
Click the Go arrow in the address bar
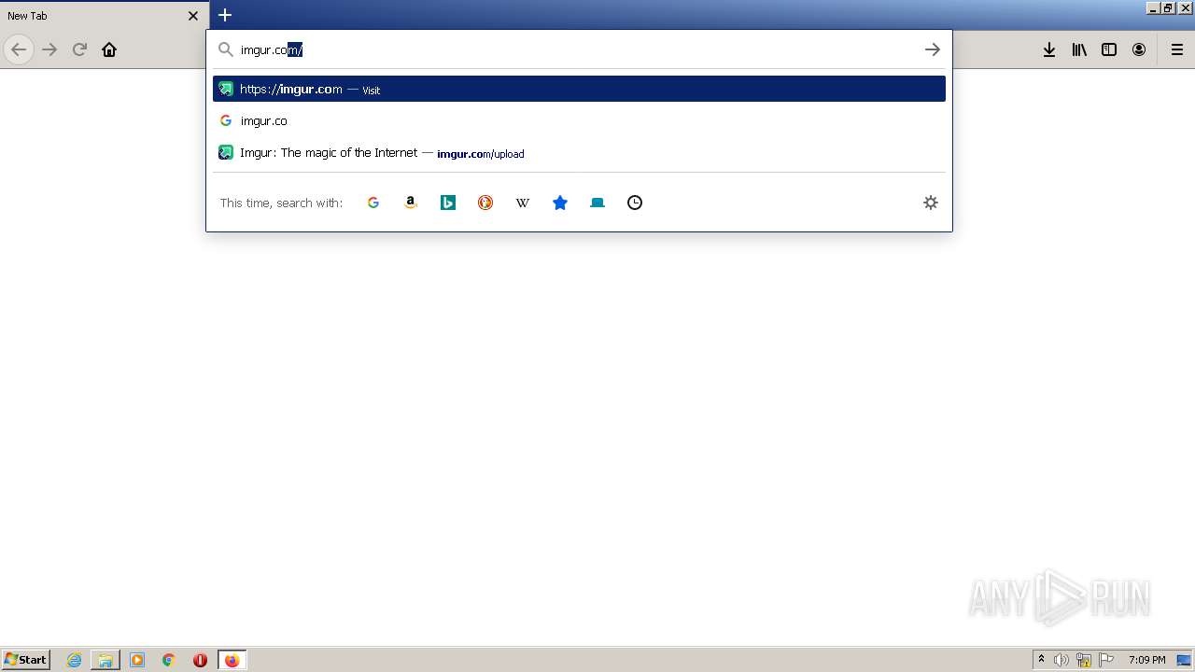[933, 49]
